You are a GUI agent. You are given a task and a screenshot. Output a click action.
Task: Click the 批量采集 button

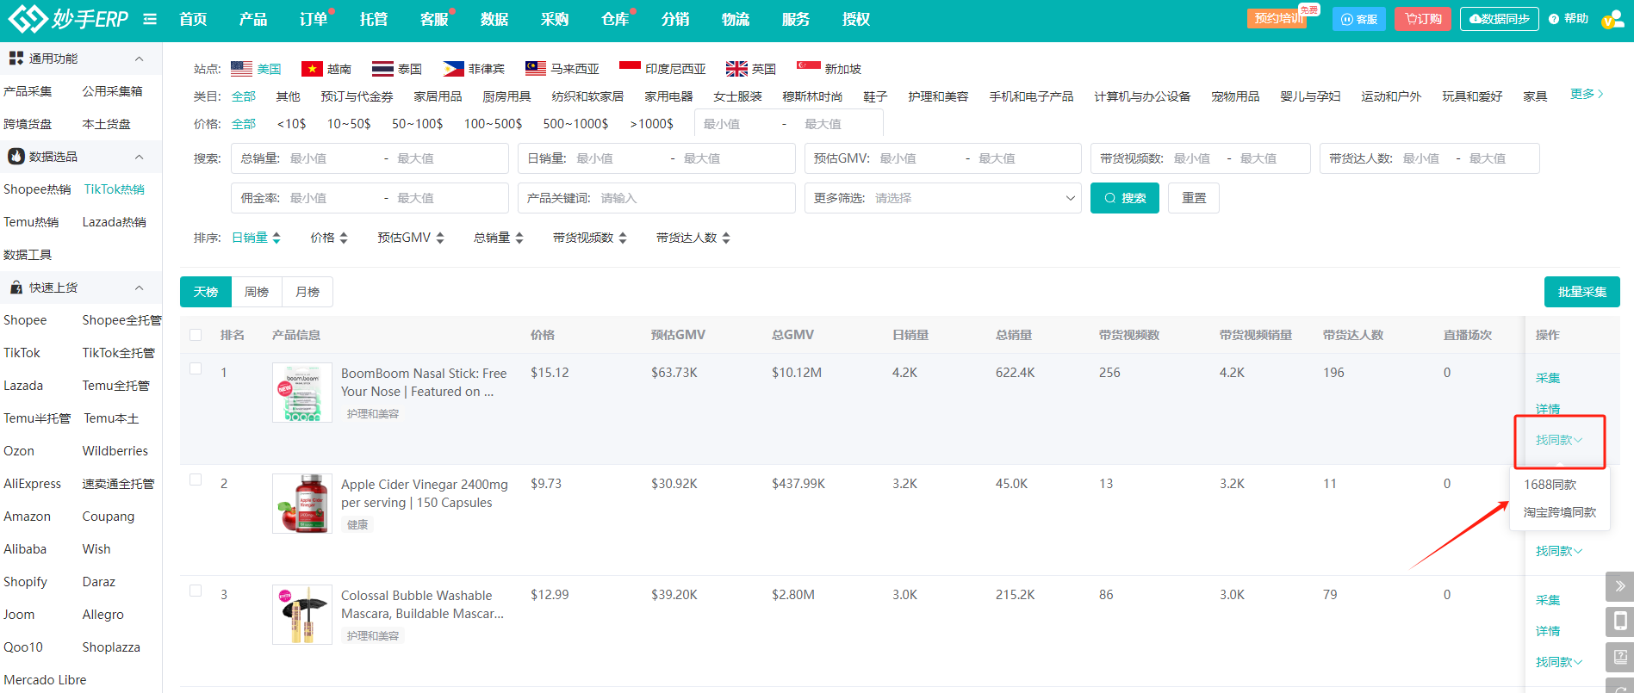(1582, 292)
